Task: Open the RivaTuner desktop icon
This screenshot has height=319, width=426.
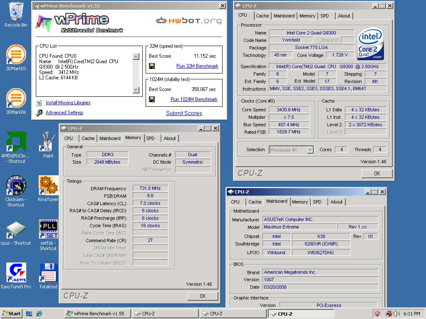Action: (x=48, y=185)
